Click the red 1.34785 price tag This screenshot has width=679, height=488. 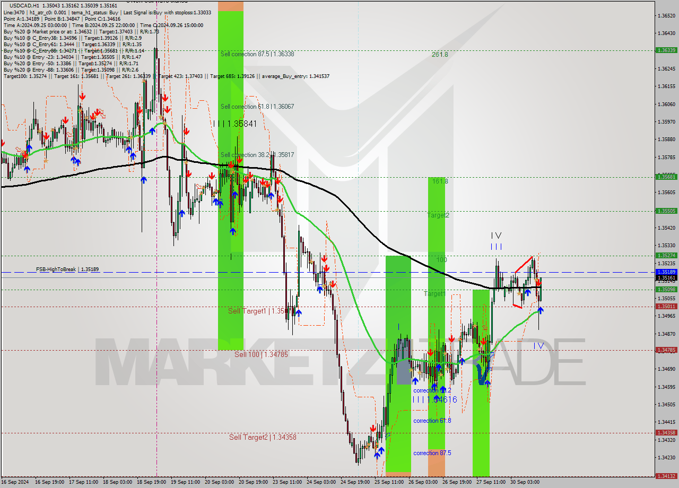point(666,350)
